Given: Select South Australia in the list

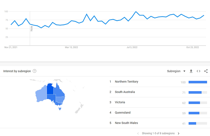Looking at the screenshot, I should pyautogui.click(x=125, y=92).
